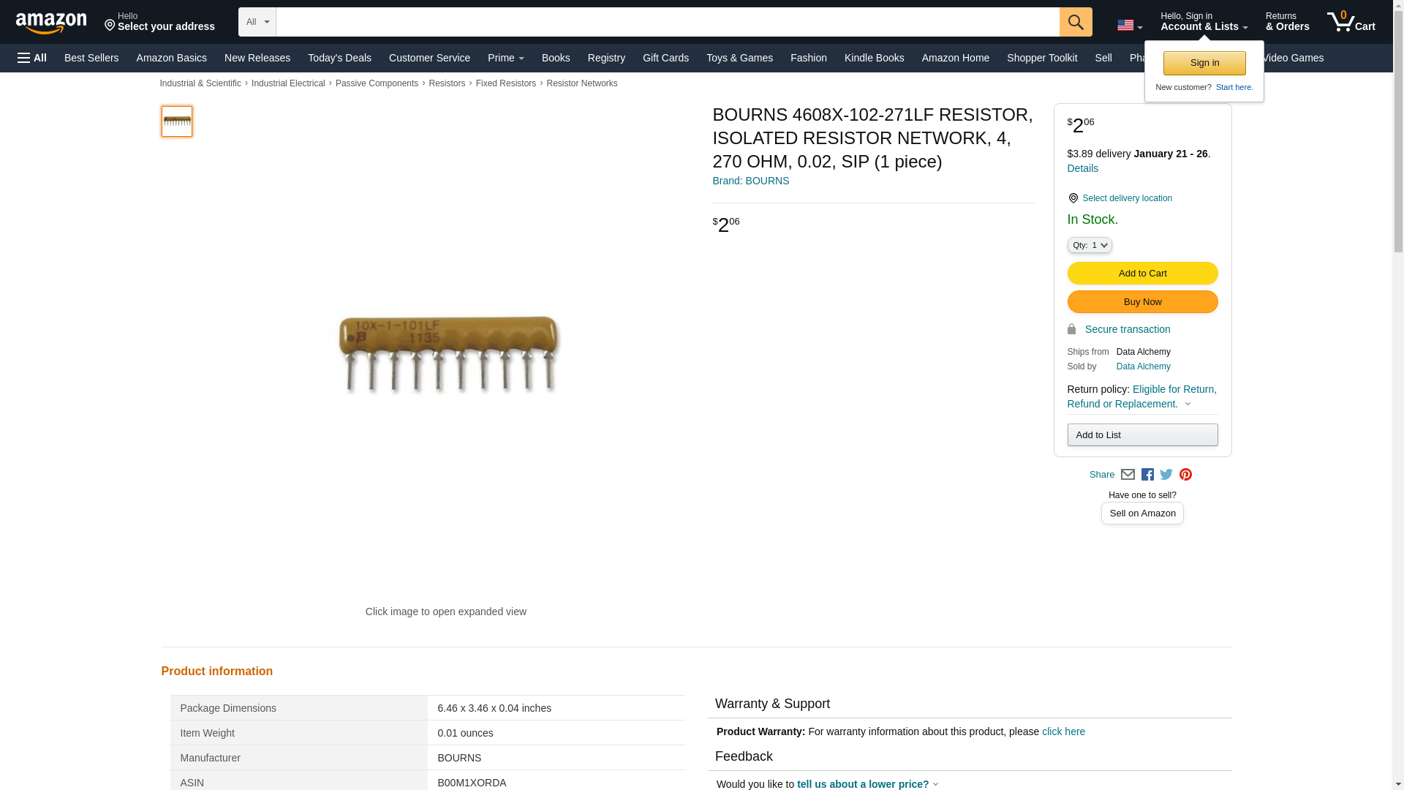Open the All hamburger menu
Screen dimensions: 1404x790
32,58
